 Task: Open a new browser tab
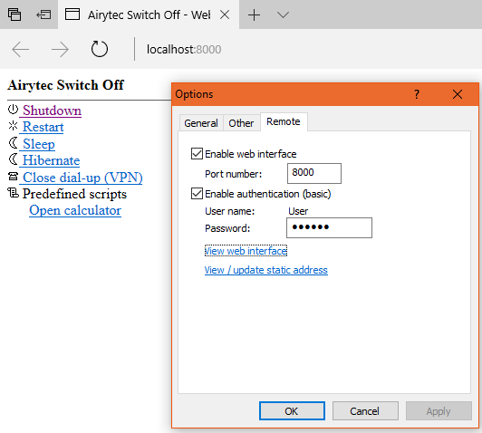tap(254, 14)
